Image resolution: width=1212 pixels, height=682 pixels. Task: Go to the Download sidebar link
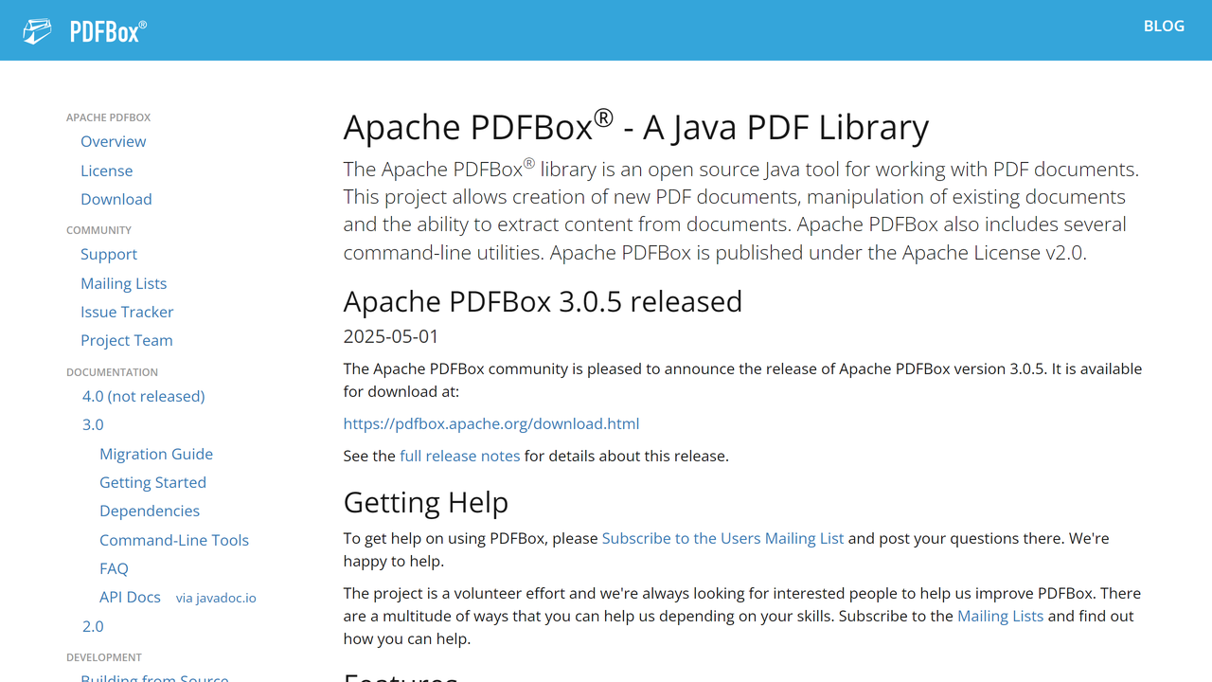click(x=116, y=199)
